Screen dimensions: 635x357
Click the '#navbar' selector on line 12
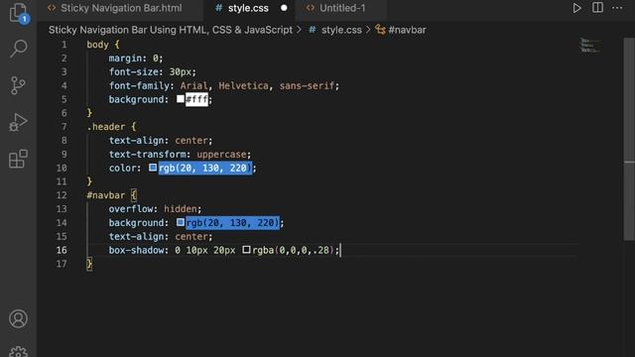[106, 195]
